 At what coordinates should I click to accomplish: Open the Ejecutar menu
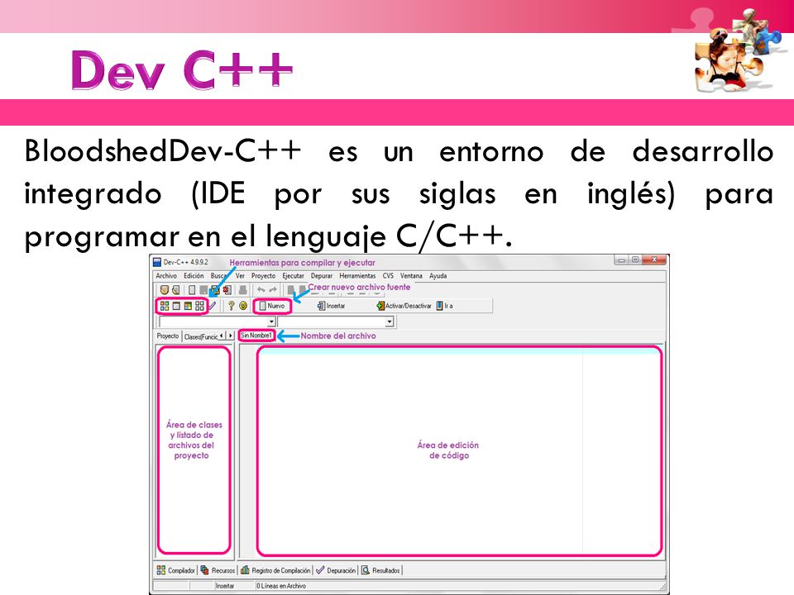tap(293, 276)
